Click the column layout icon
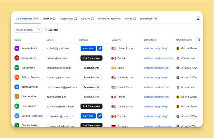Screen dimensions: 214x138 [198, 40]
